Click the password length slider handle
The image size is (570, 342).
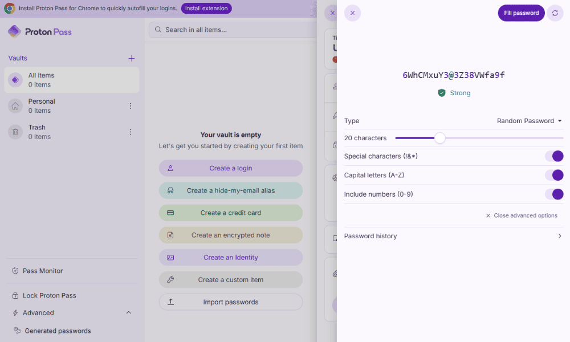click(x=439, y=138)
